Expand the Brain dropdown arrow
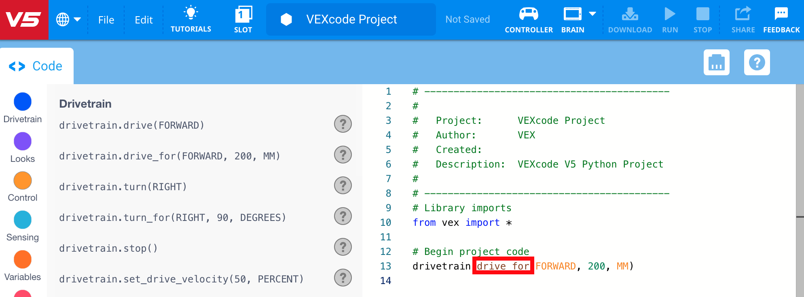804x297 pixels. click(592, 14)
